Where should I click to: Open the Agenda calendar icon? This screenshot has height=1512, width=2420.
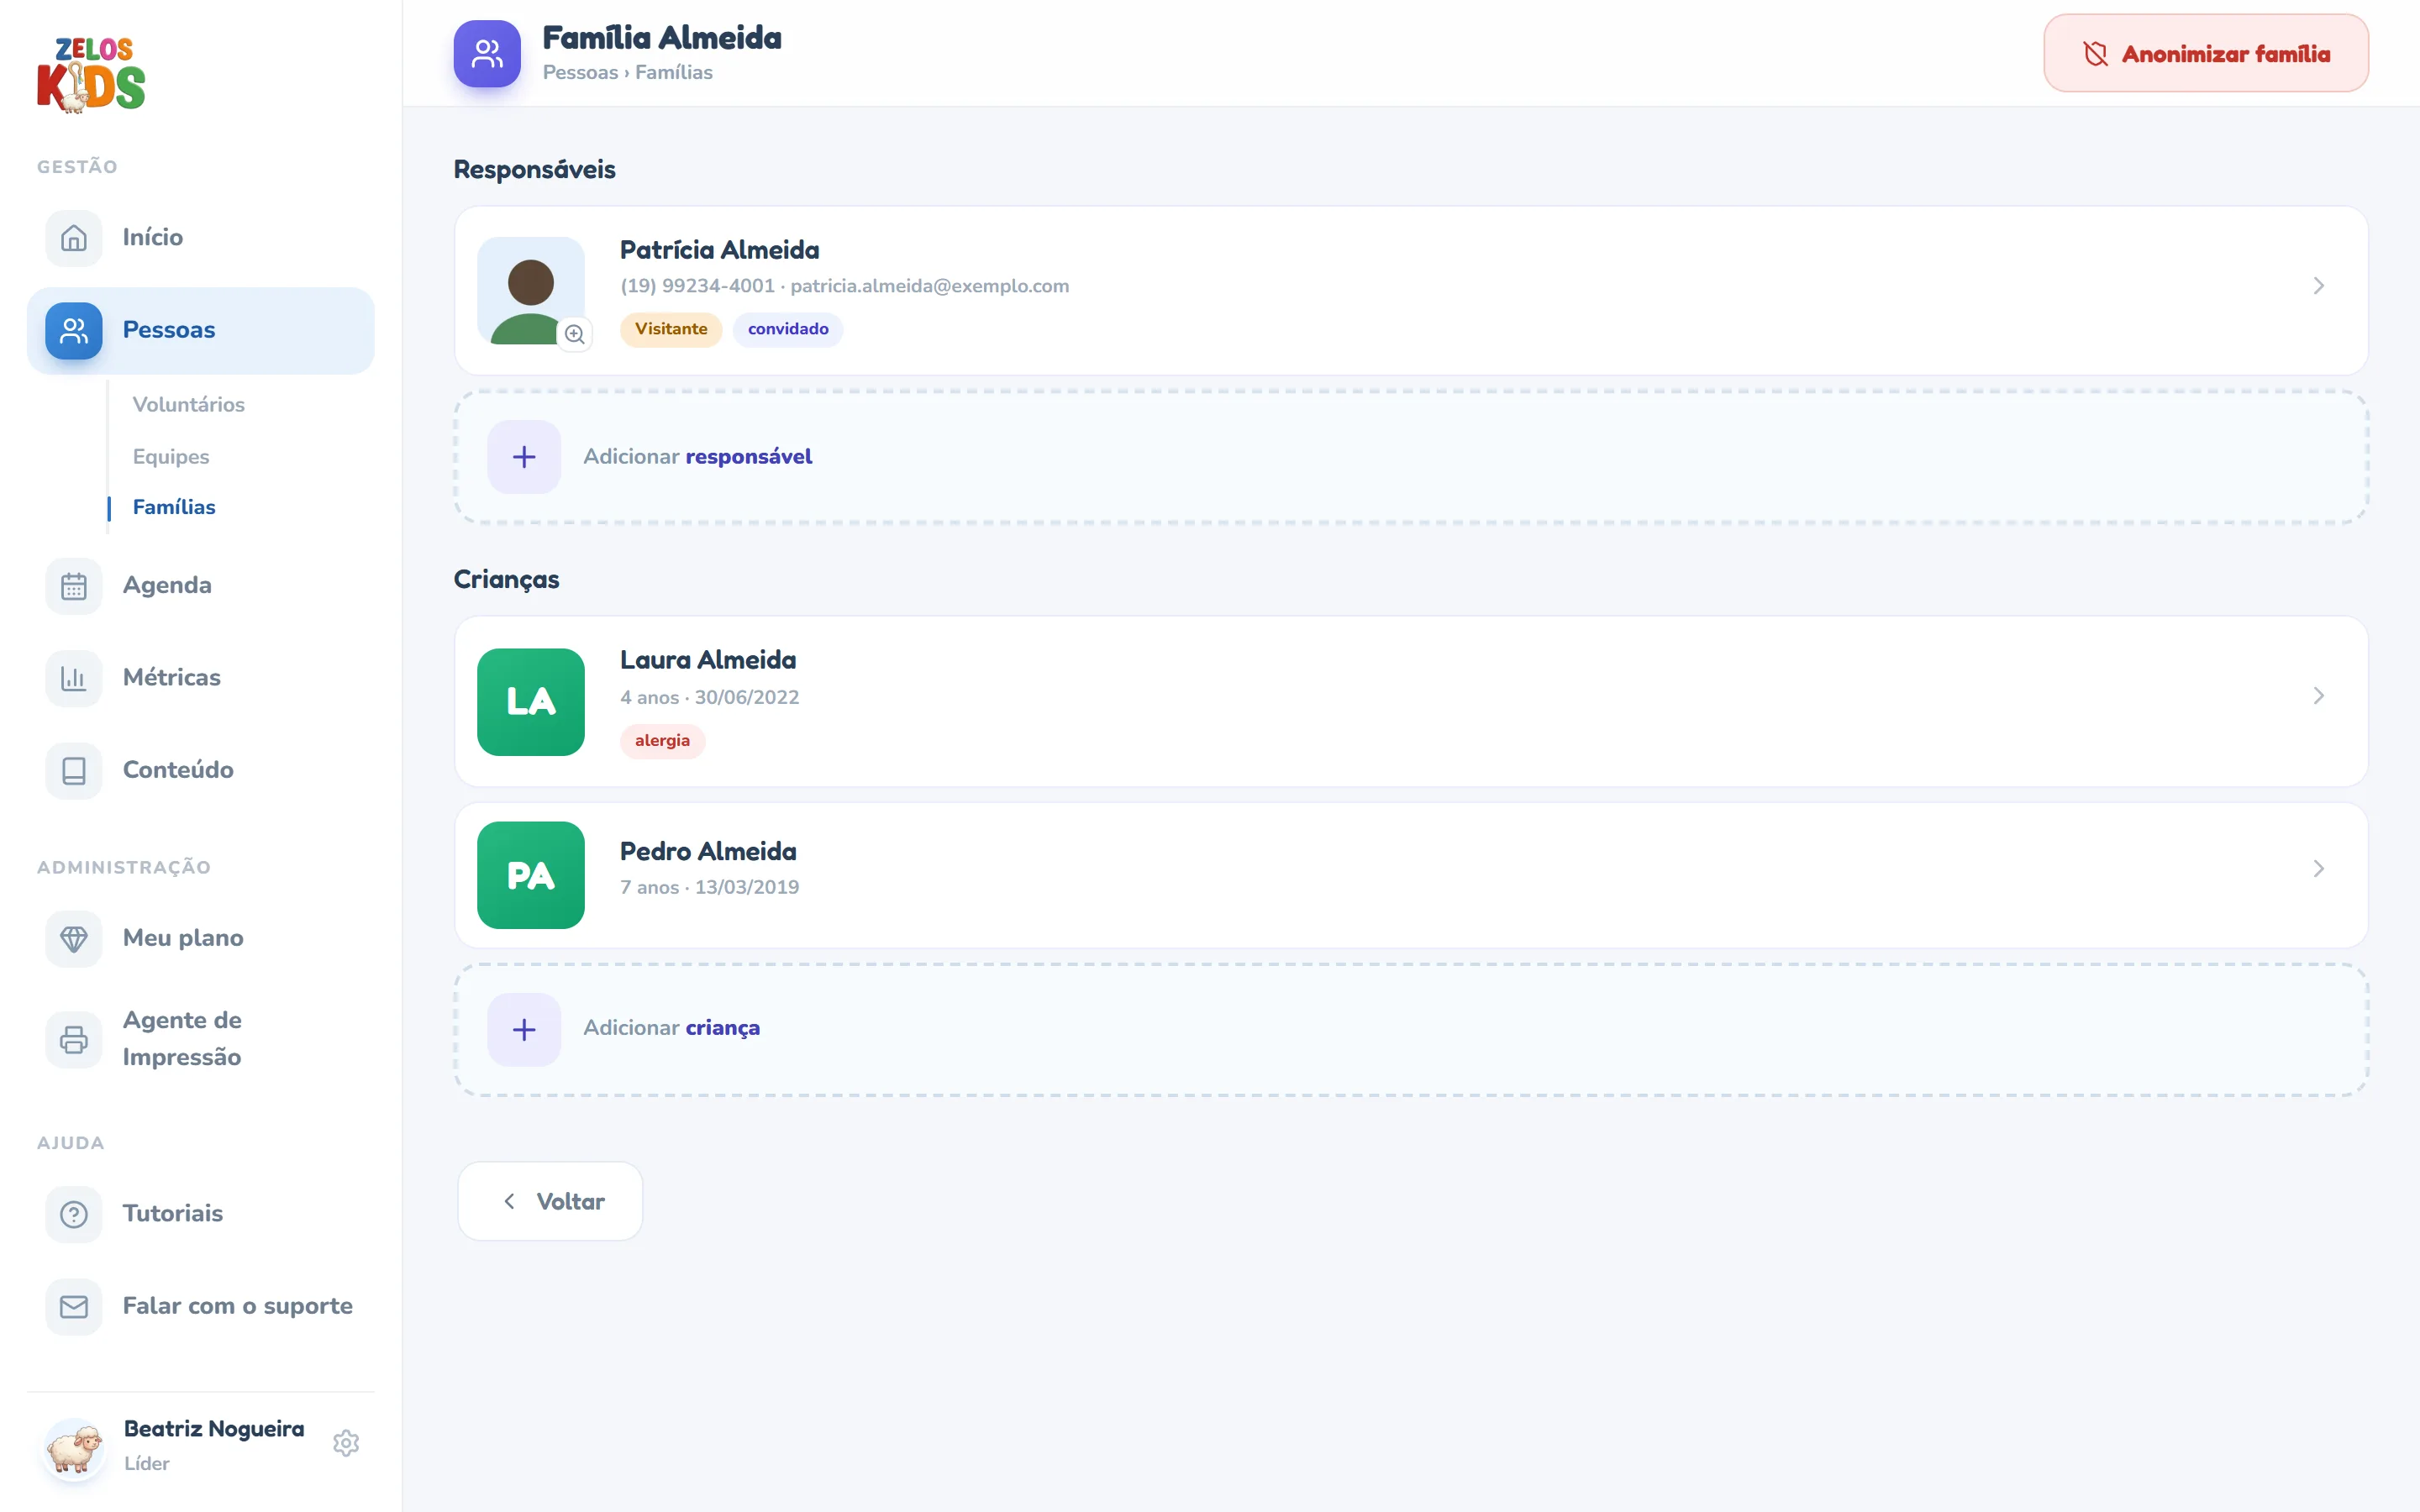coord(74,586)
